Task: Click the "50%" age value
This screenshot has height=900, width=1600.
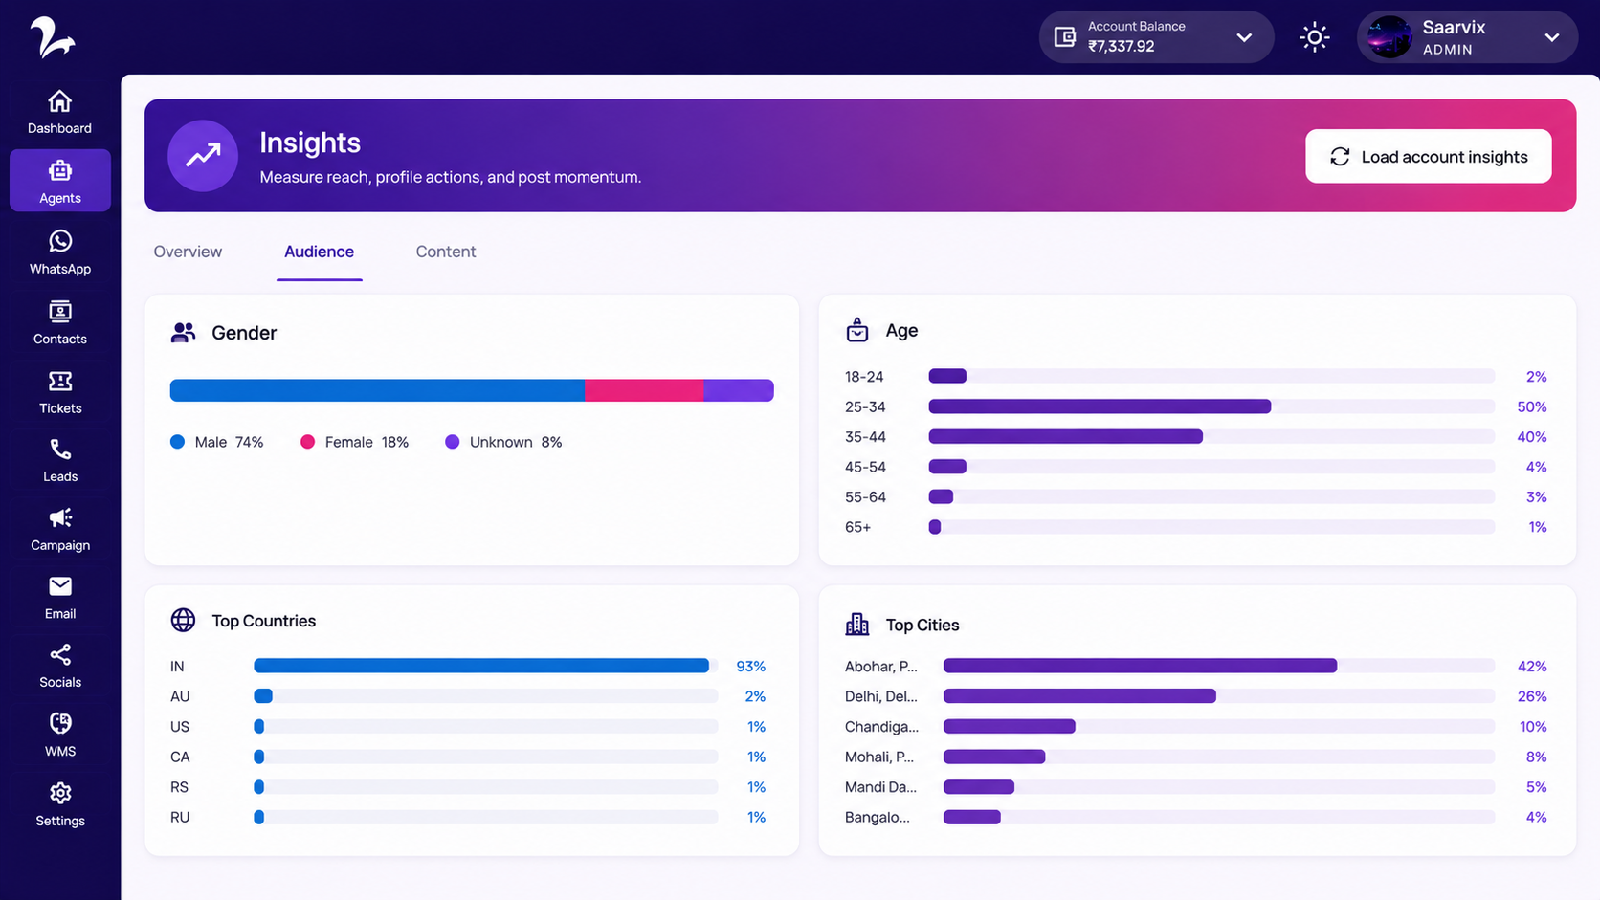Action: [x=1531, y=406]
